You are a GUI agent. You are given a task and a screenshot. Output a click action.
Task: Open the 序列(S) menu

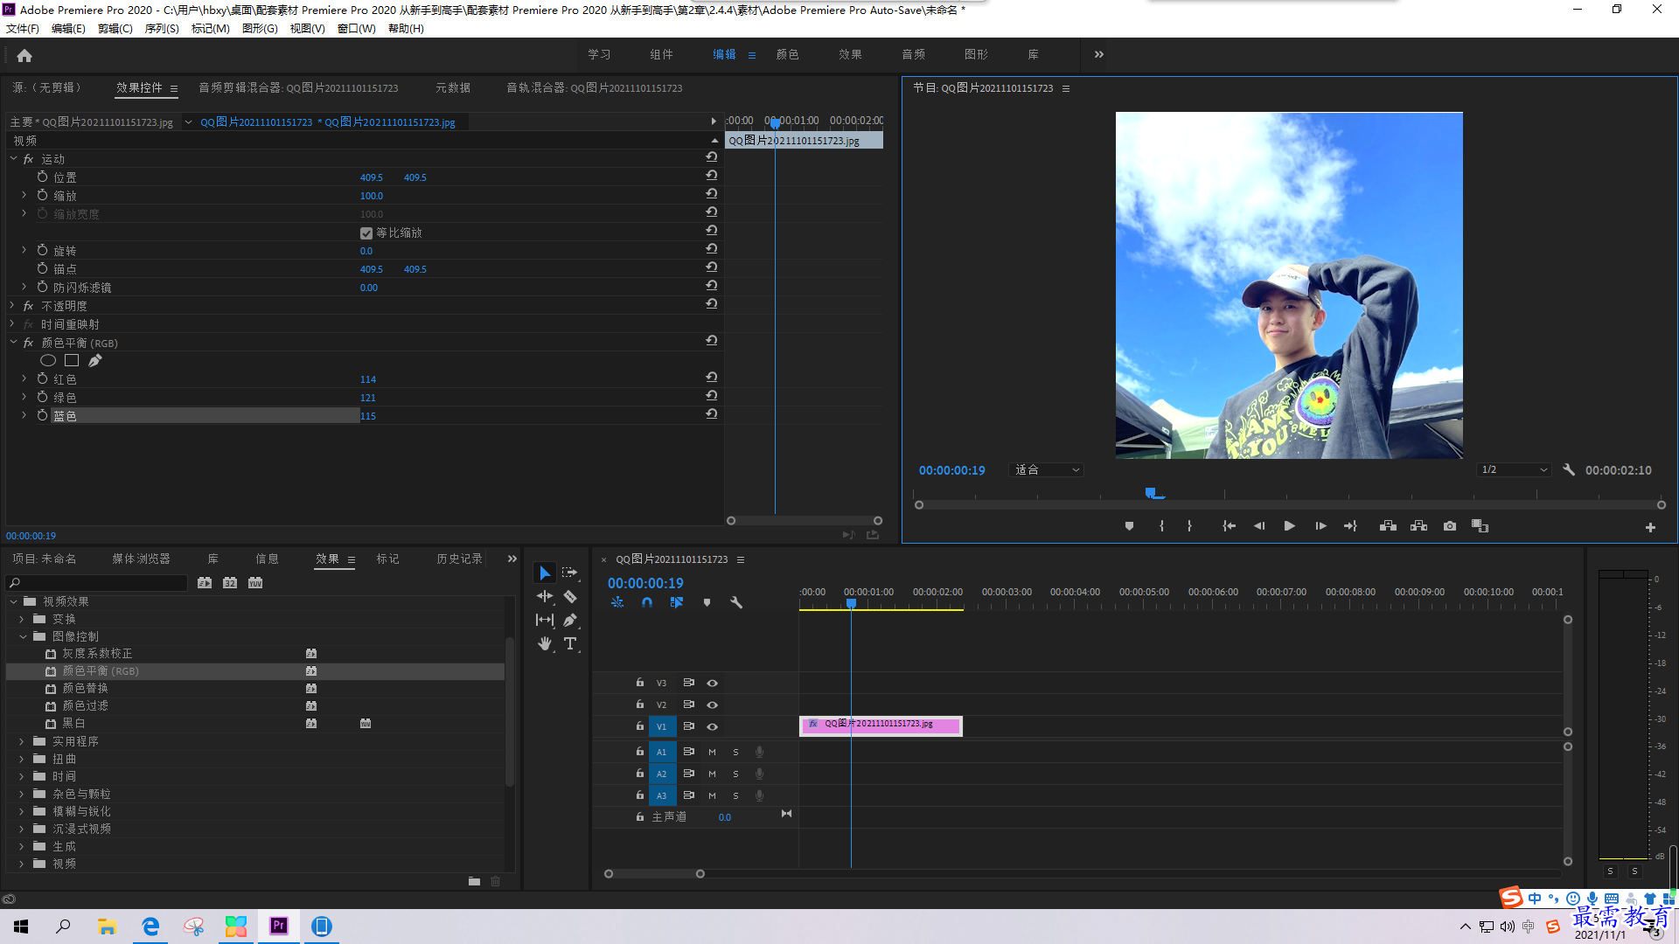162,29
